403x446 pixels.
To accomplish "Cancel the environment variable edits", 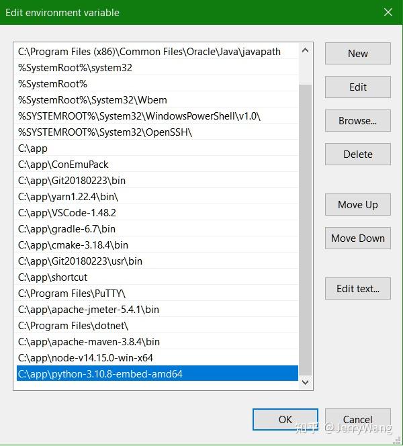I will pyautogui.click(x=358, y=419).
